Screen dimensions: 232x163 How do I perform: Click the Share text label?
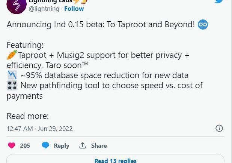(99, 145)
